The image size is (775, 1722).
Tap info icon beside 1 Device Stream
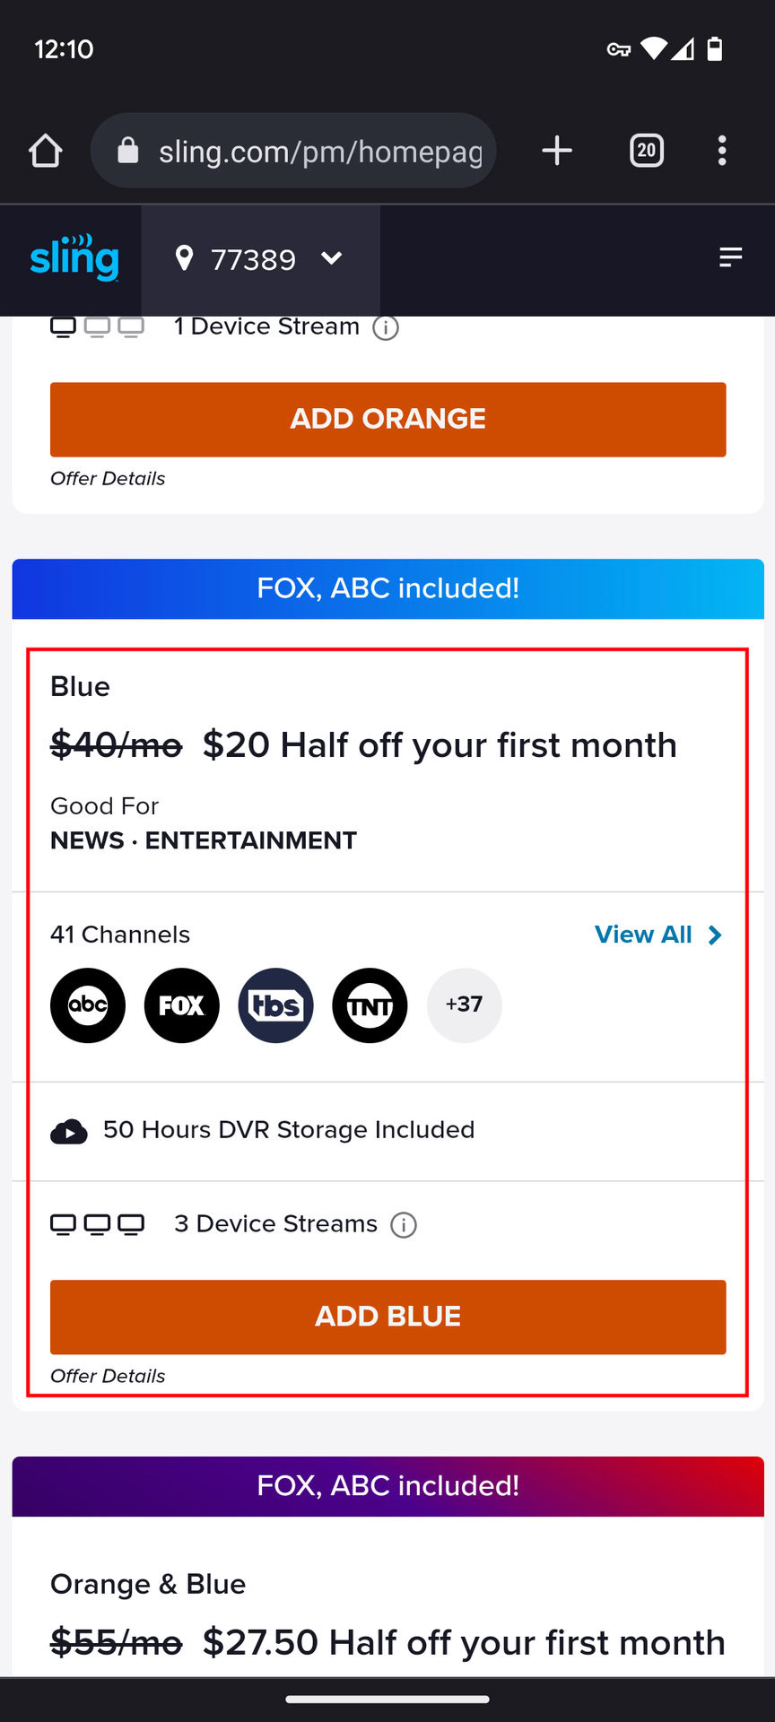pyautogui.click(x=386, y=328)
